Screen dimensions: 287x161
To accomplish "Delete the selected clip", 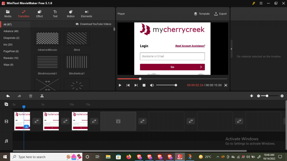I will coord(31,96).
